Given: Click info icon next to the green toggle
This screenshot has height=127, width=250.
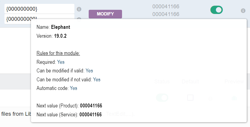Looking at the screenshot, I should [x=243, y=11].
